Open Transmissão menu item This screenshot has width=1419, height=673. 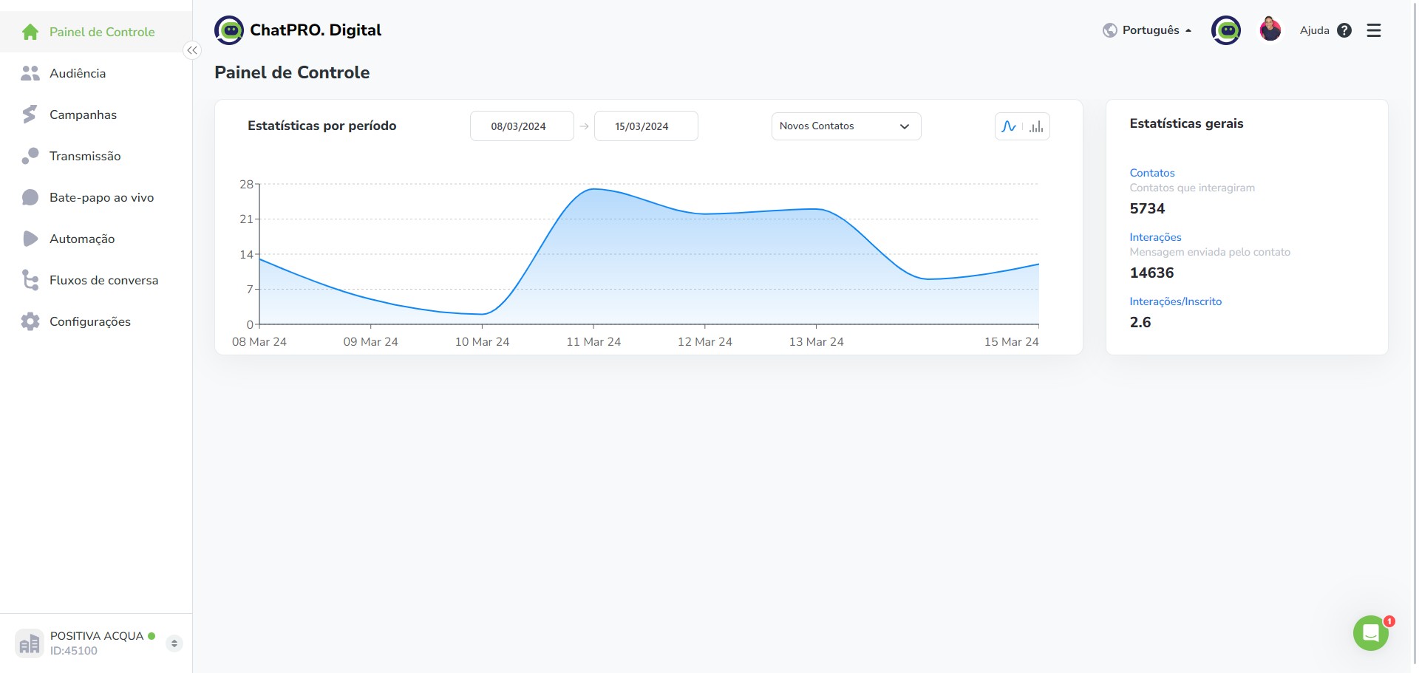pyautogui.click(x=96, y=156)
